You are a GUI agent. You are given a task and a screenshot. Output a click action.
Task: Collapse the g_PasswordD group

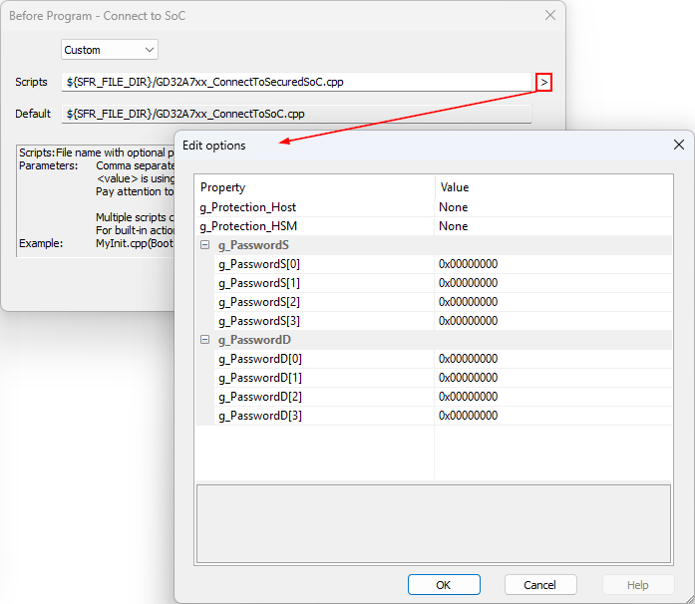(205, 340)
